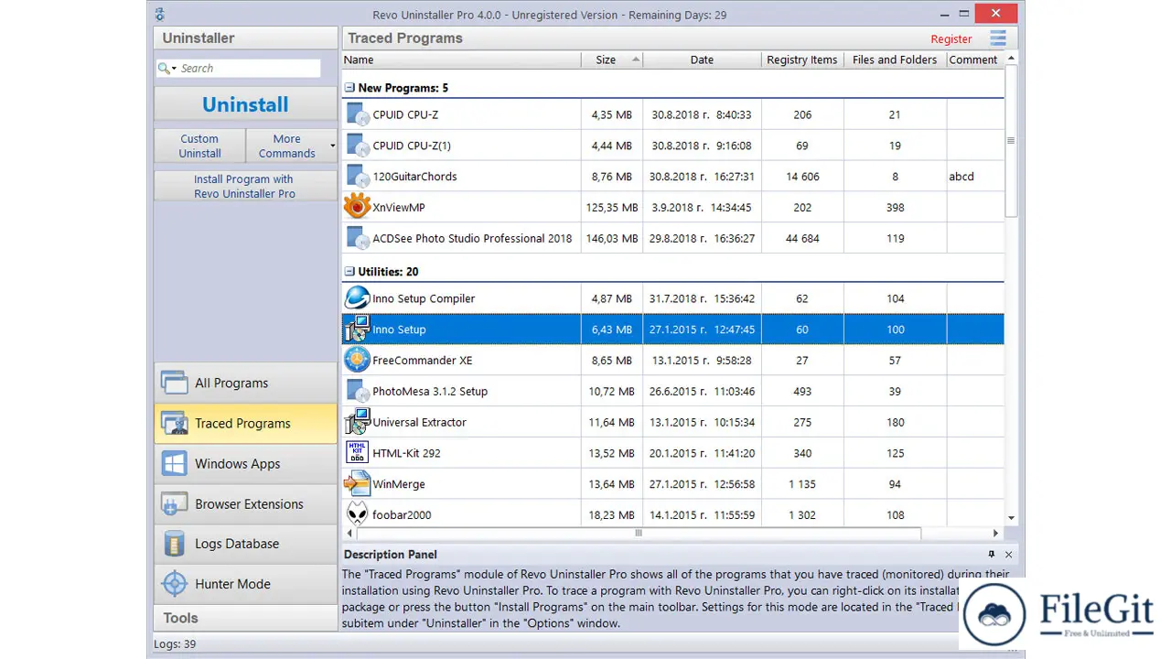
Task: Select the FreeCommander XE program name
Action: tap(423, 361)
